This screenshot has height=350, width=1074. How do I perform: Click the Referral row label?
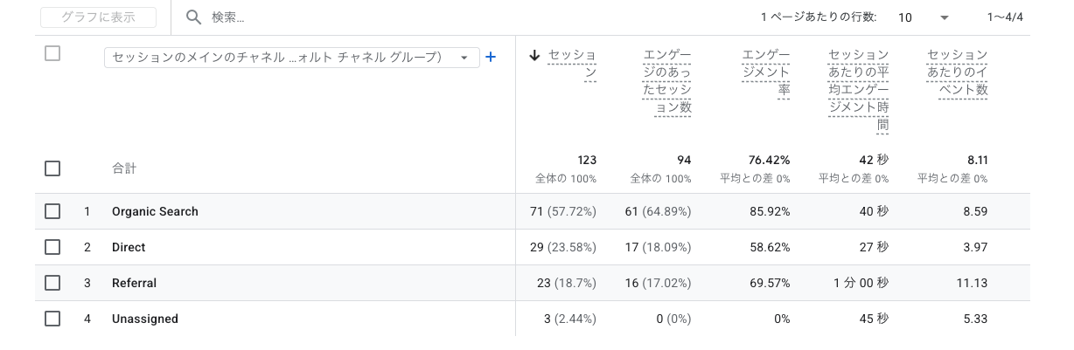point(134,283)
